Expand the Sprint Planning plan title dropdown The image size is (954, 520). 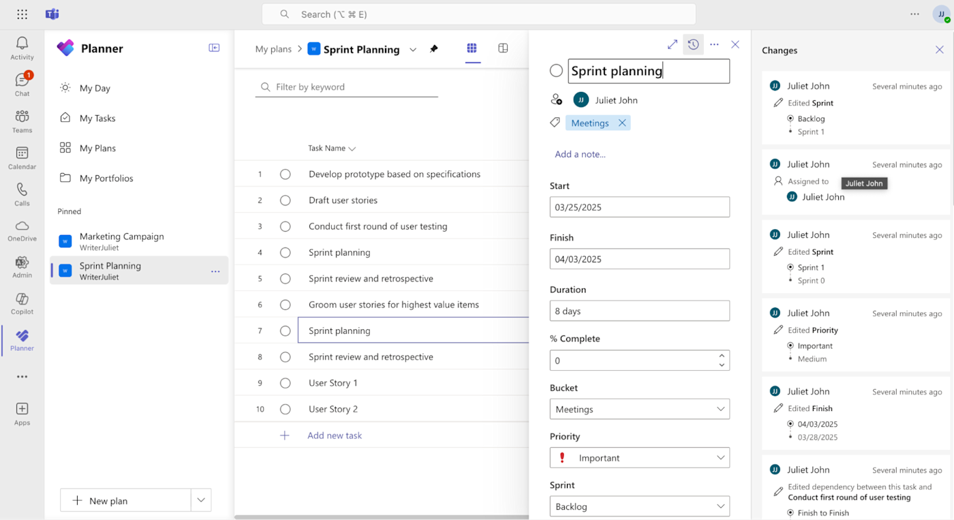click(x=413, y=50)
